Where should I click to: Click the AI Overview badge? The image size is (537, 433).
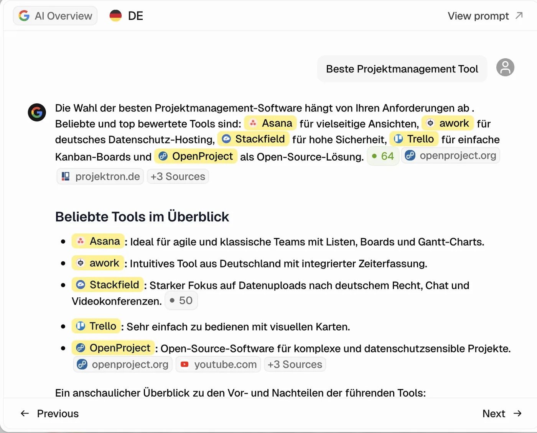pos(55,16)
